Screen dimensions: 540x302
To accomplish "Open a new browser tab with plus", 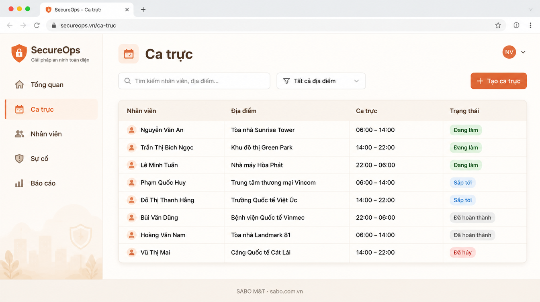I will 143,10.
